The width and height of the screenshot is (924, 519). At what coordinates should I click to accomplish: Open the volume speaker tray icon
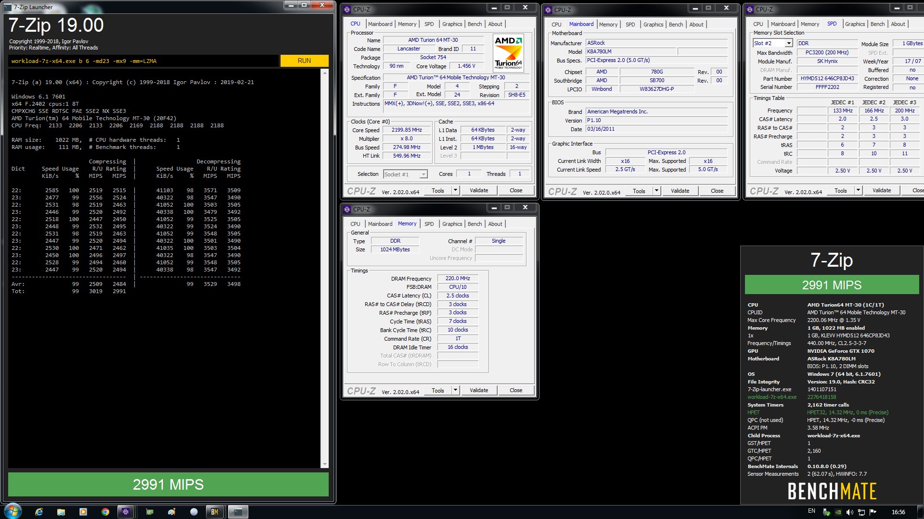[849, 512]
